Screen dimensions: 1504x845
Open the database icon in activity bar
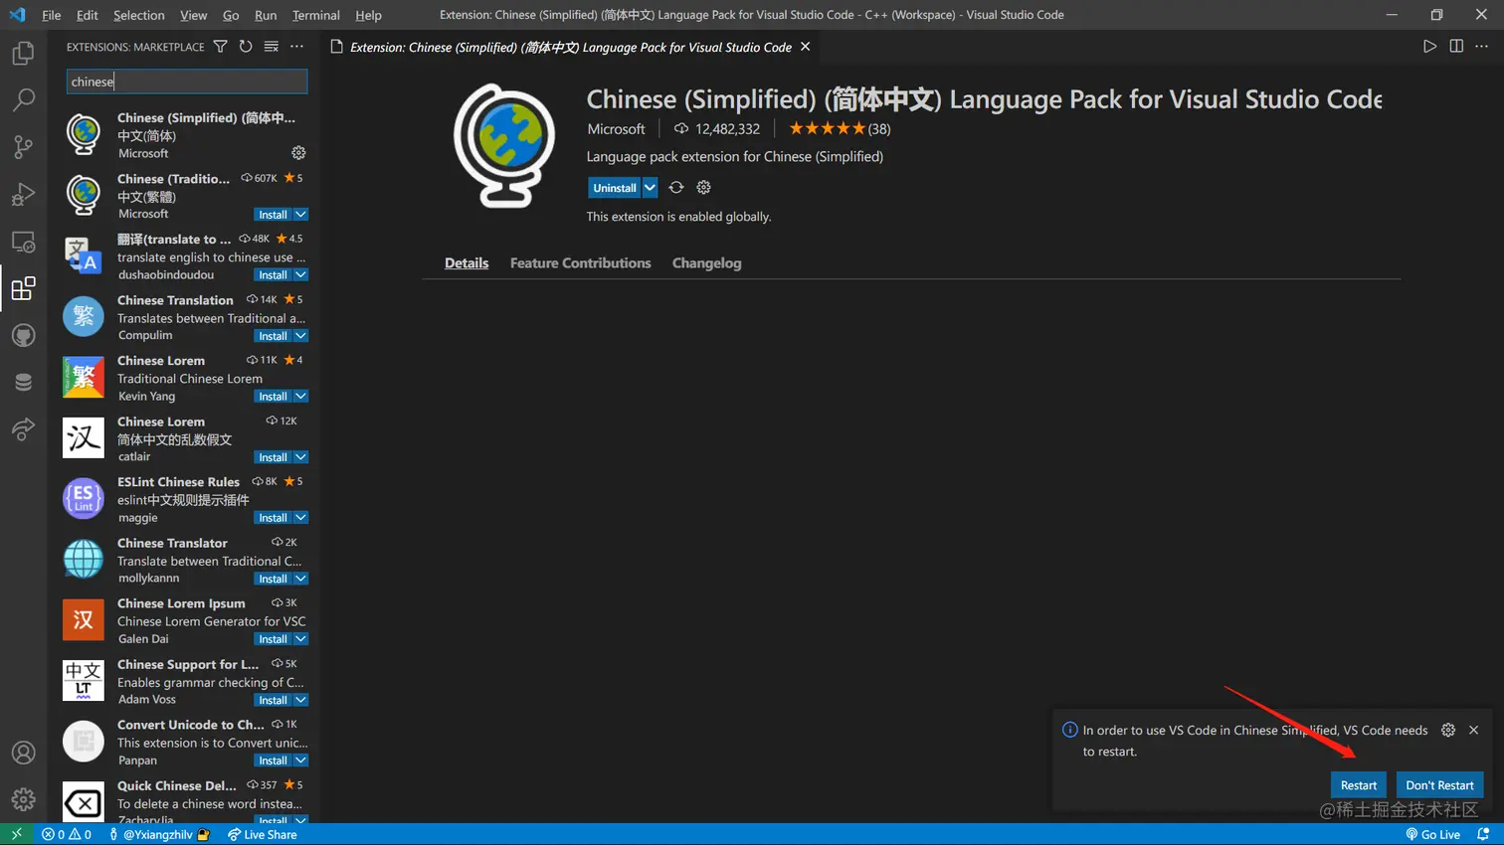coord(23,382)
